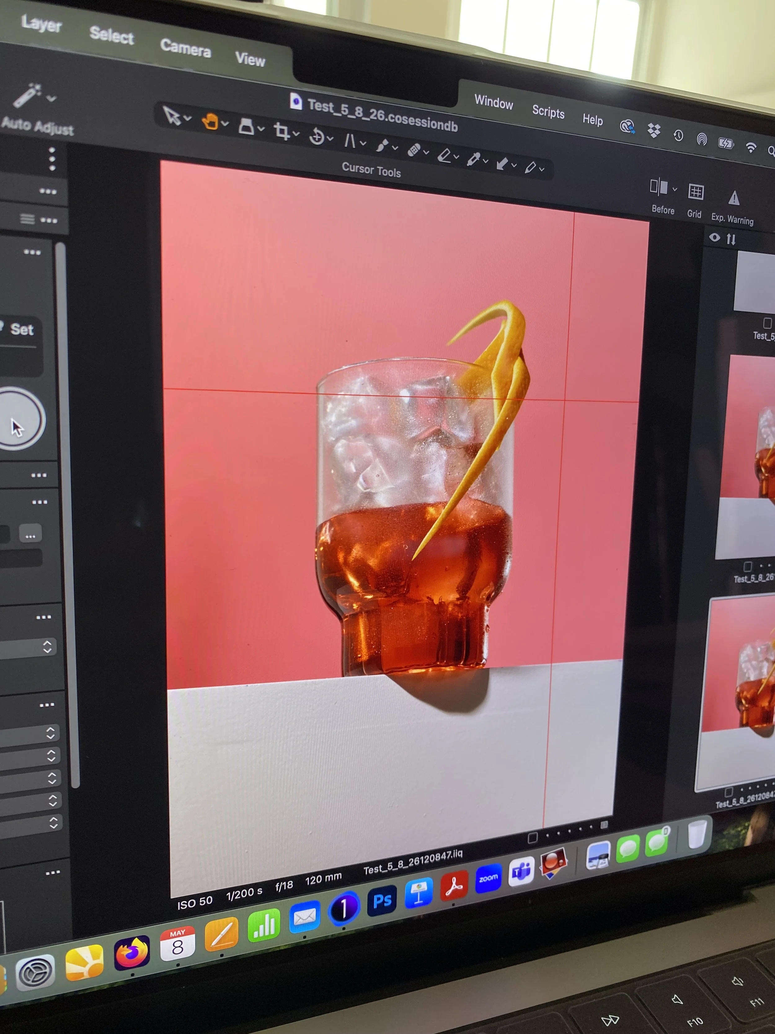Open the View menu
Image resolution: width=775 pixels, height=1034 pixels.
coord(250,59)
